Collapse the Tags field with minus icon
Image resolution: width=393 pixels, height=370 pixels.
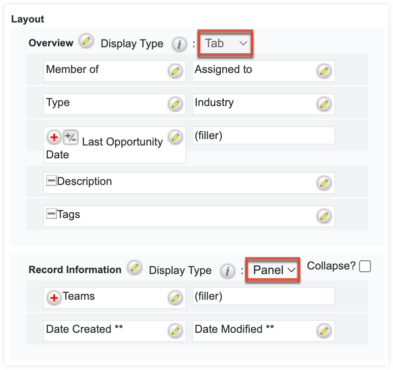(51, 213)
